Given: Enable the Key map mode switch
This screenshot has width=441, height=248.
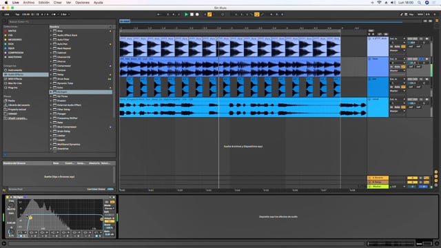Looking at the screenshot, I should 411,14.
